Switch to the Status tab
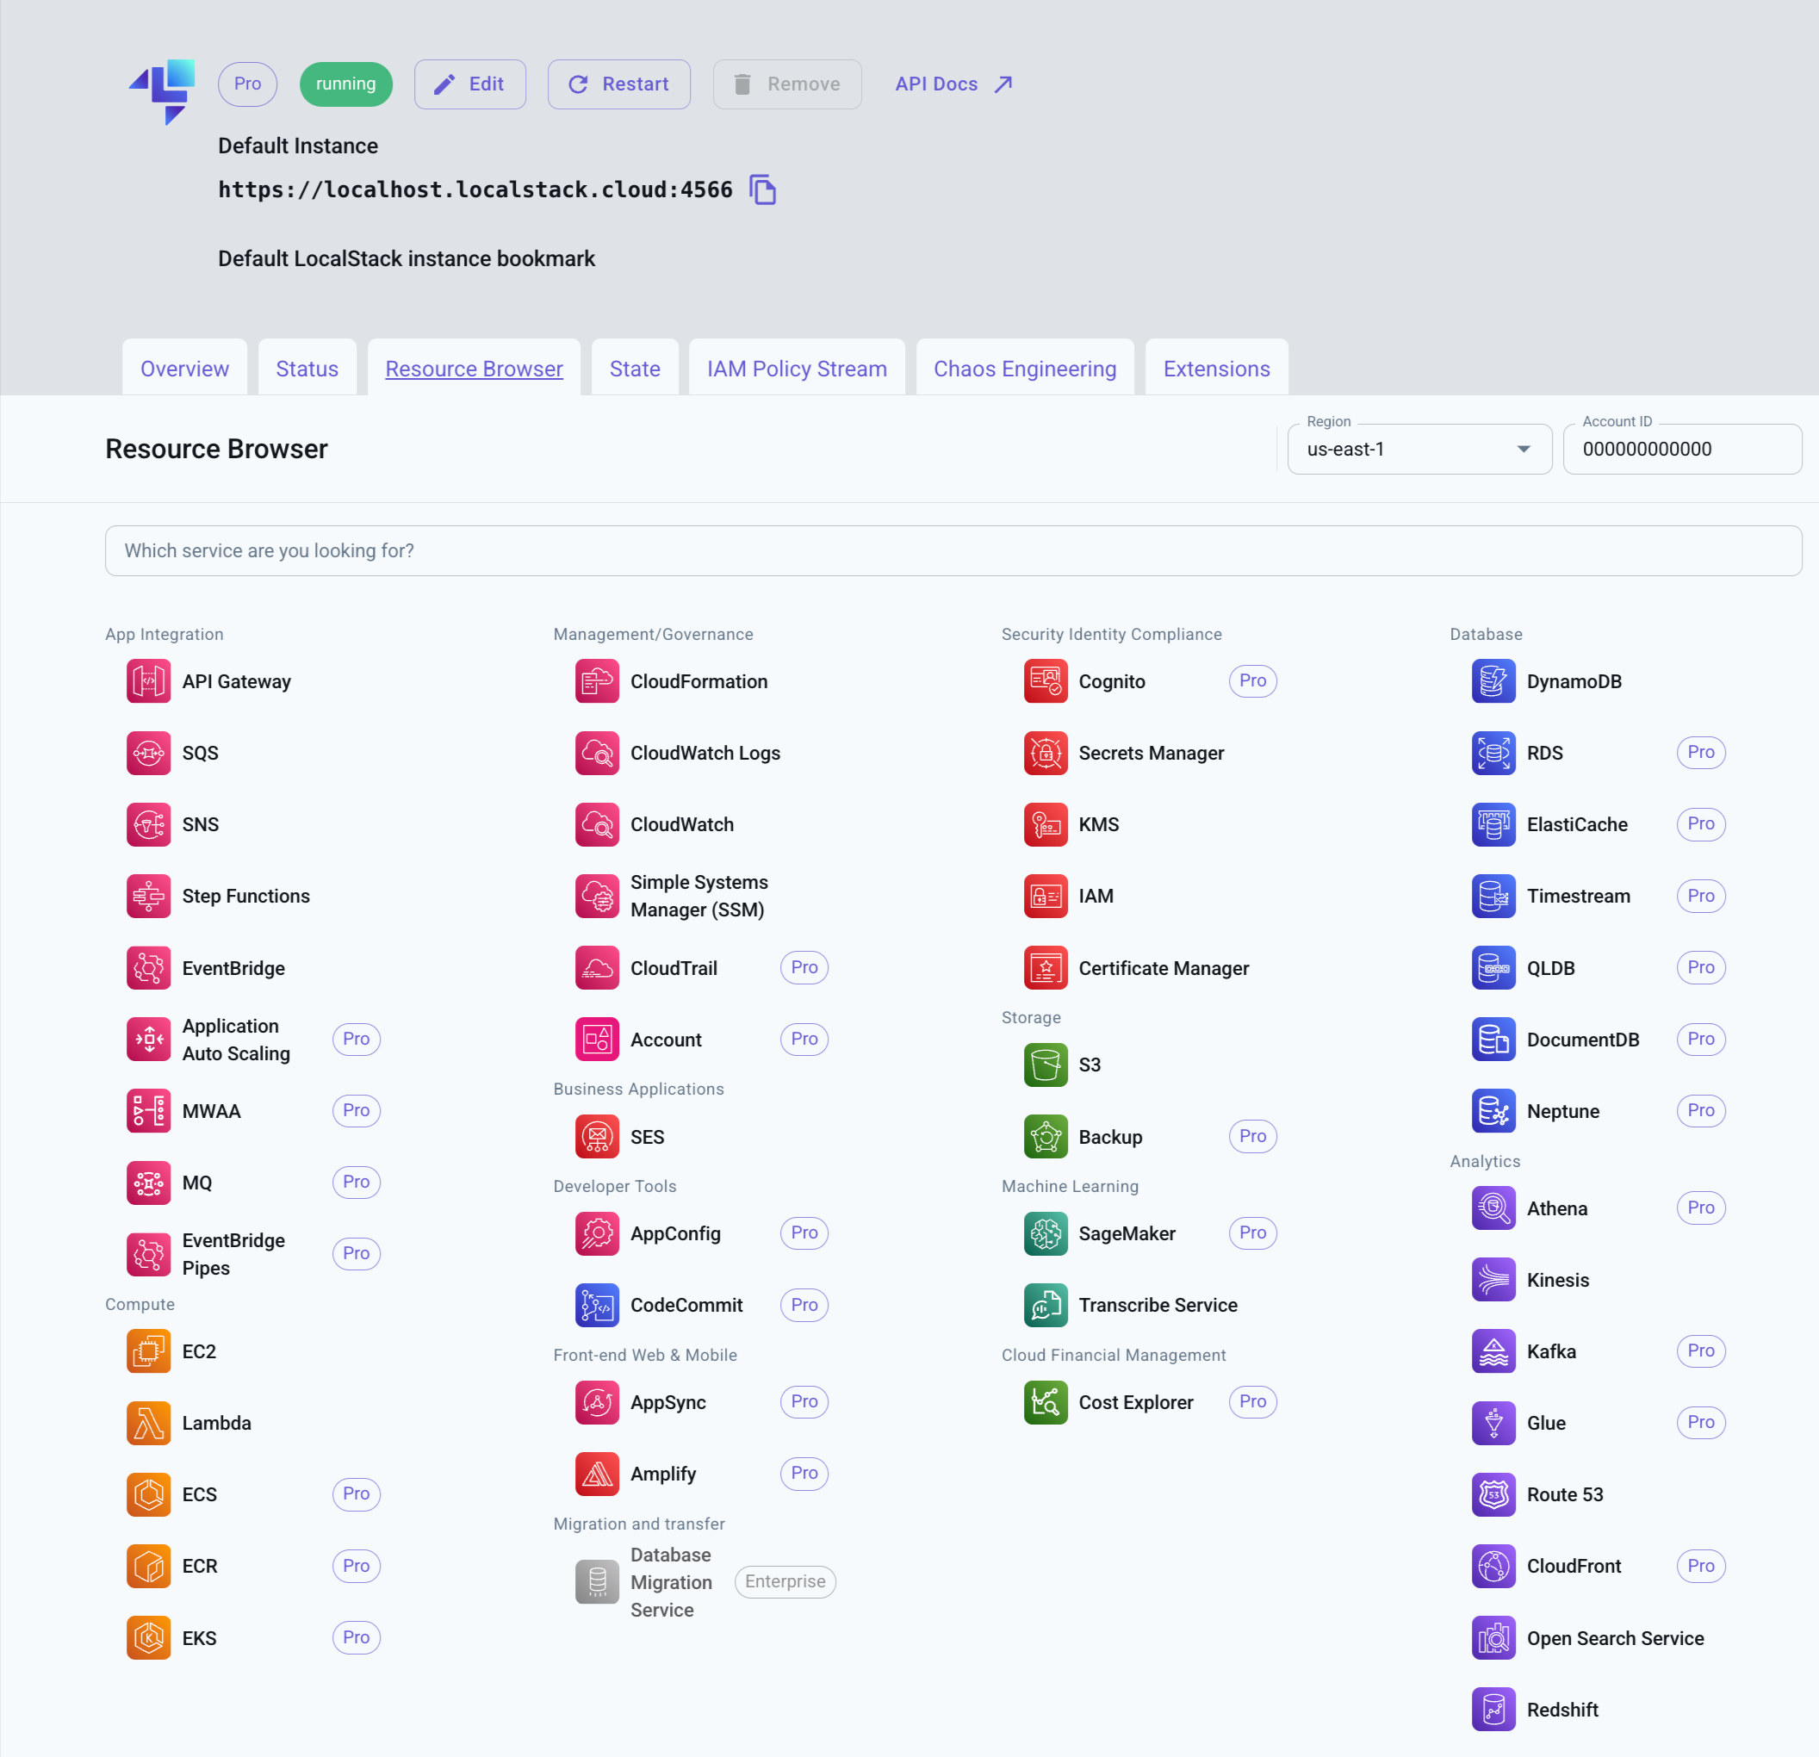The image size is (1819, 1757). 307,367
